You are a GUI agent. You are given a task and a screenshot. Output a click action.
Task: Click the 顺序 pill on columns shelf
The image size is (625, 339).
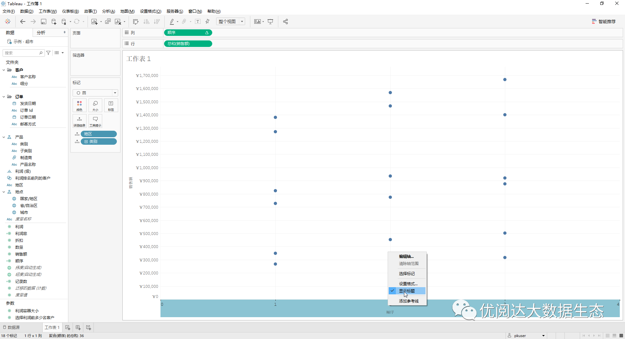tap(188, 33)
